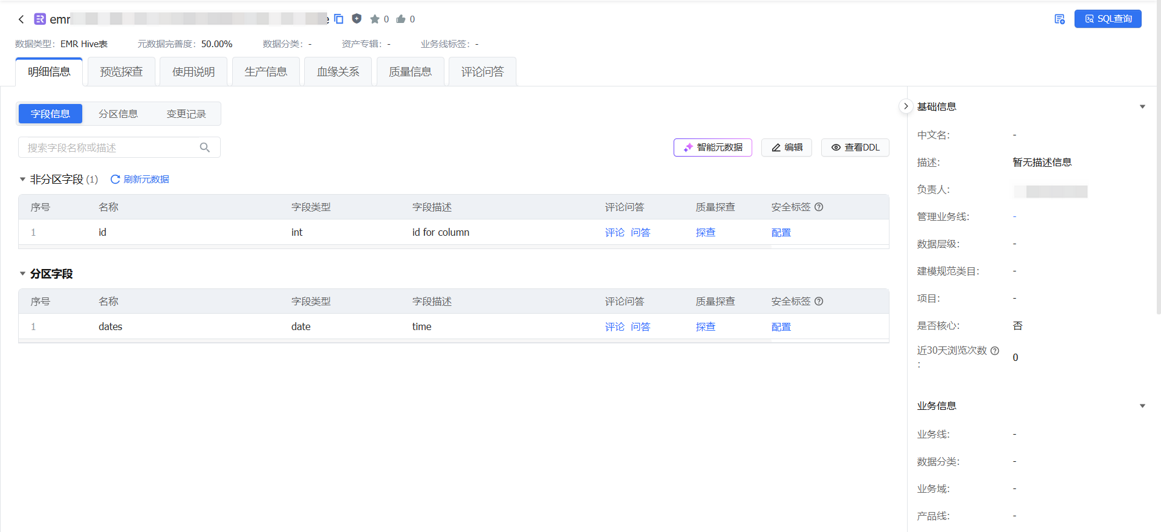Click the 'date' field type cell
The height and width of the screenshot is (532, 1161).
click(x=301, y=326)
